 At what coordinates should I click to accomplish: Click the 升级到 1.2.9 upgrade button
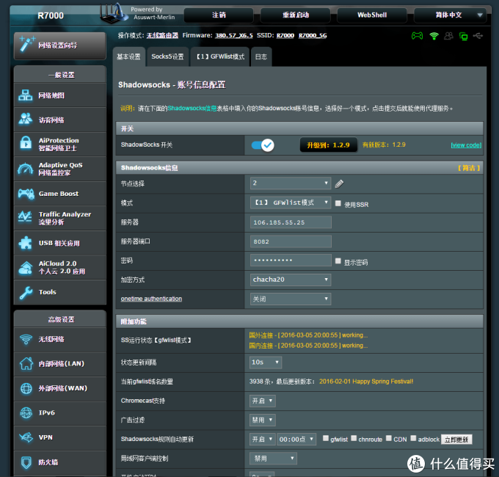[328, 145]
